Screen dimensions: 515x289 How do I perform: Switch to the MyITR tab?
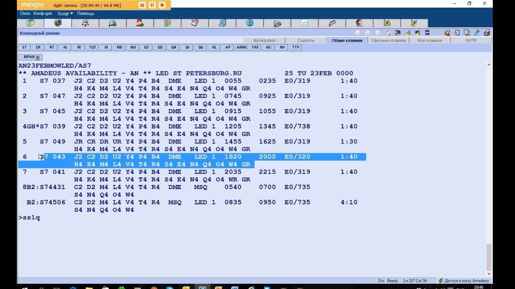click(471, 41)
